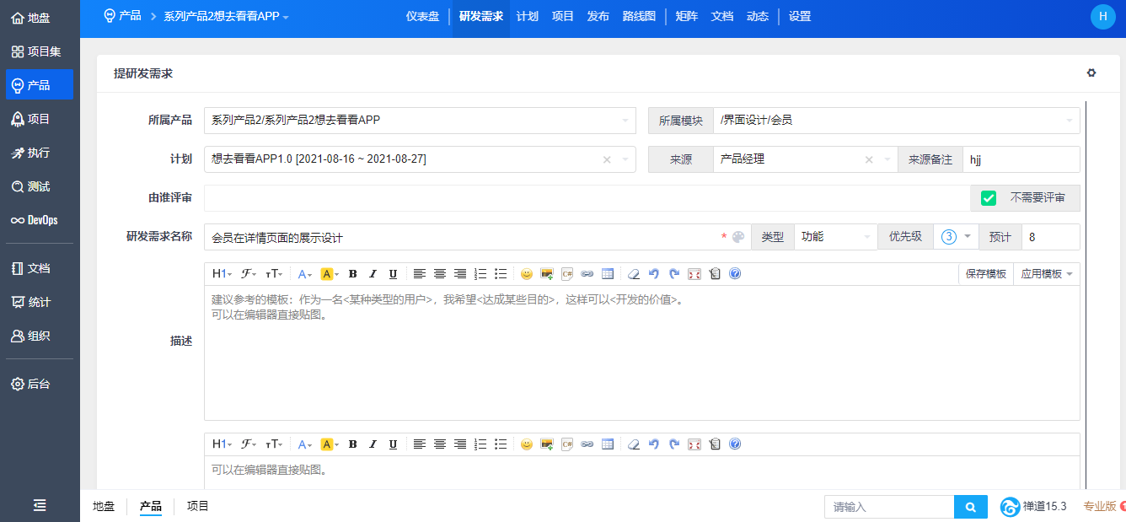Click the 应用模板 button
Screen dimensions: 1126x522
pyautogui.click(x=1046, y=274)
